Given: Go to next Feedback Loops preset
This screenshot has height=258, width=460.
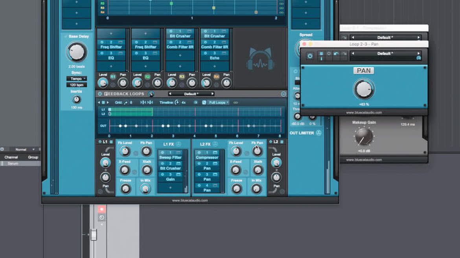Looking at the screenshot, I should (x=212, y=94).
